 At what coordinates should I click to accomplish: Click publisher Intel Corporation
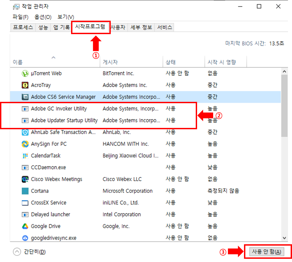[122, 214]
